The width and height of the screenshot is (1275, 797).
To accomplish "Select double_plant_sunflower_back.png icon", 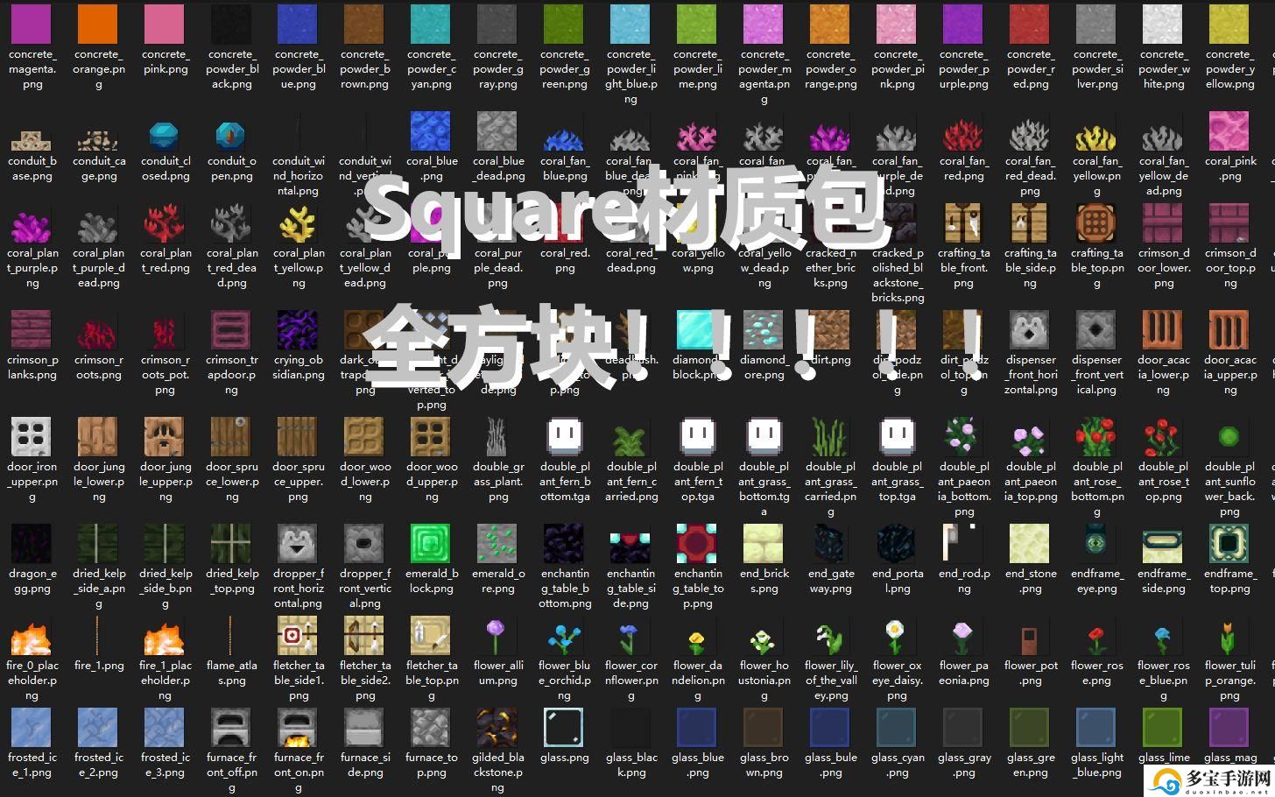I will [x=1229, y=436].
